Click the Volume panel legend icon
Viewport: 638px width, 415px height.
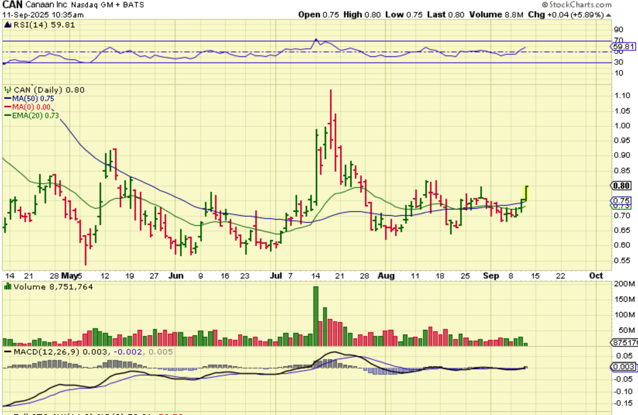point(7,287)
